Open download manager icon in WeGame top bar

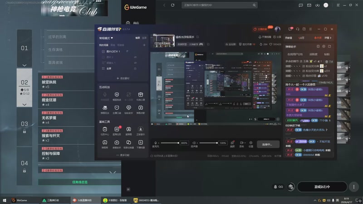point(317,5)
